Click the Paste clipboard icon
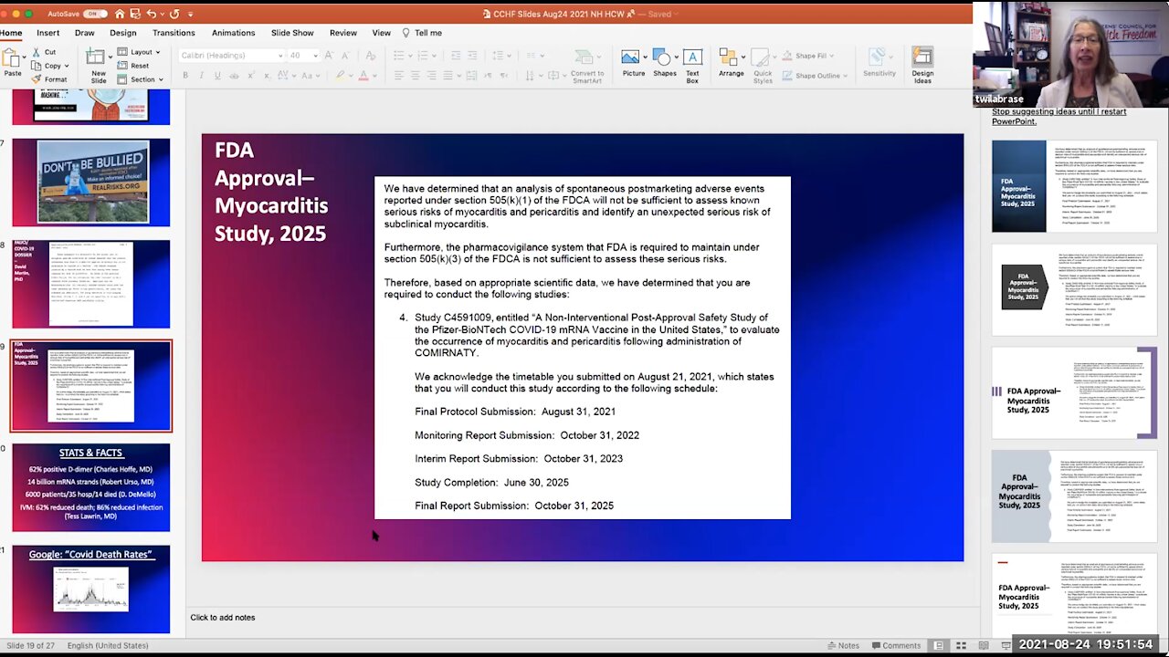The width and height of the screenshot is (1169, 657). point(13,58)
